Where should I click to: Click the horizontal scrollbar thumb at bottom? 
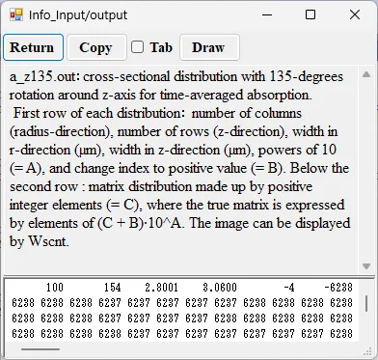40,349
